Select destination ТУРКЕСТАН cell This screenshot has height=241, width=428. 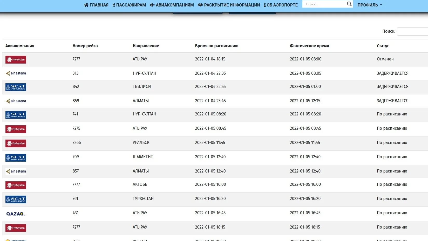coord(143,199)
